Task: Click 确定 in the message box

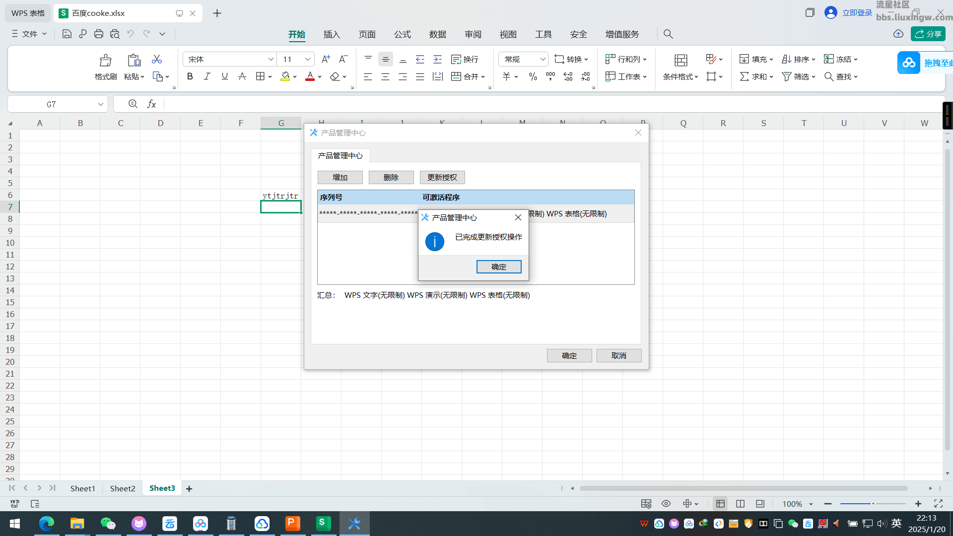Action: pos(499,267)
